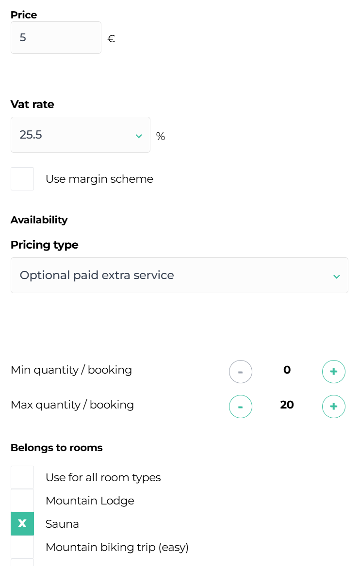Click the Pricing type chevron arrow
Screen dimensions: 360x566
tap(337, 276)
